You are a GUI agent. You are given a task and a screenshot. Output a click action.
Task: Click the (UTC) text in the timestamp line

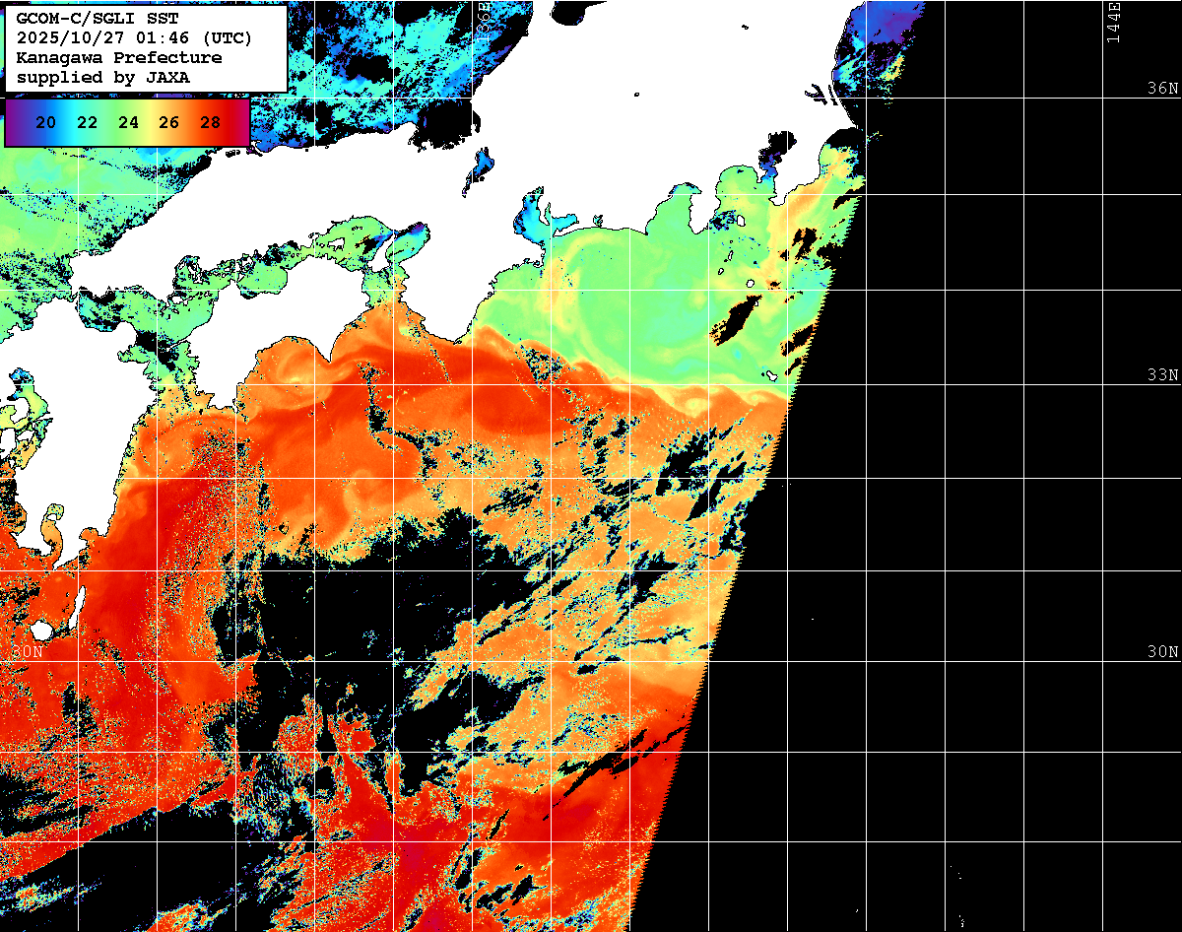[226, 37]
